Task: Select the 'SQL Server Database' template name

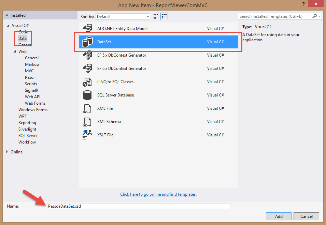Action: (x=116, y=95)
